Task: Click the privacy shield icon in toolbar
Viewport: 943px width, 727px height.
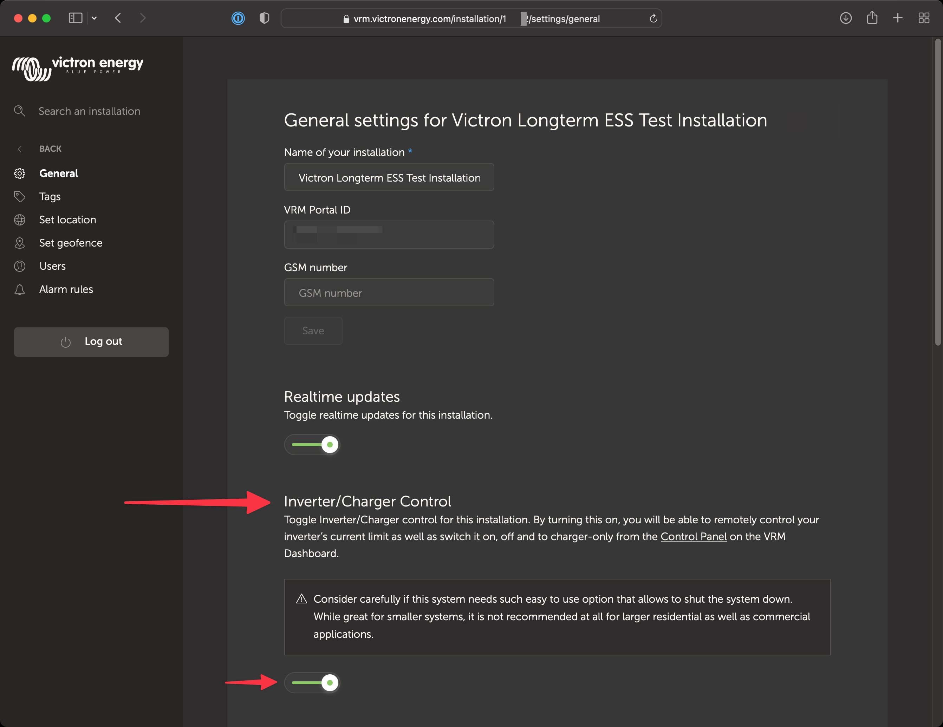Action: 264,18
